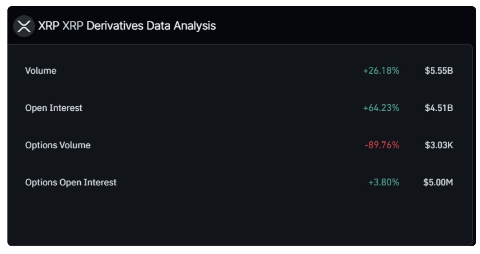
Task: Click the +26.18% volume change
Action: click(381, 71)
